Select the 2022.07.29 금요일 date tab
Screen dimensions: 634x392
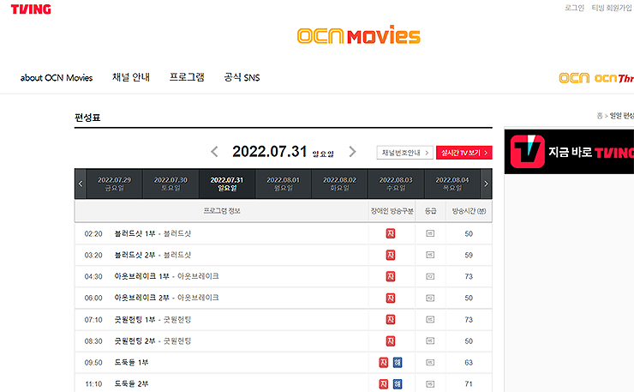coord(115,184)
